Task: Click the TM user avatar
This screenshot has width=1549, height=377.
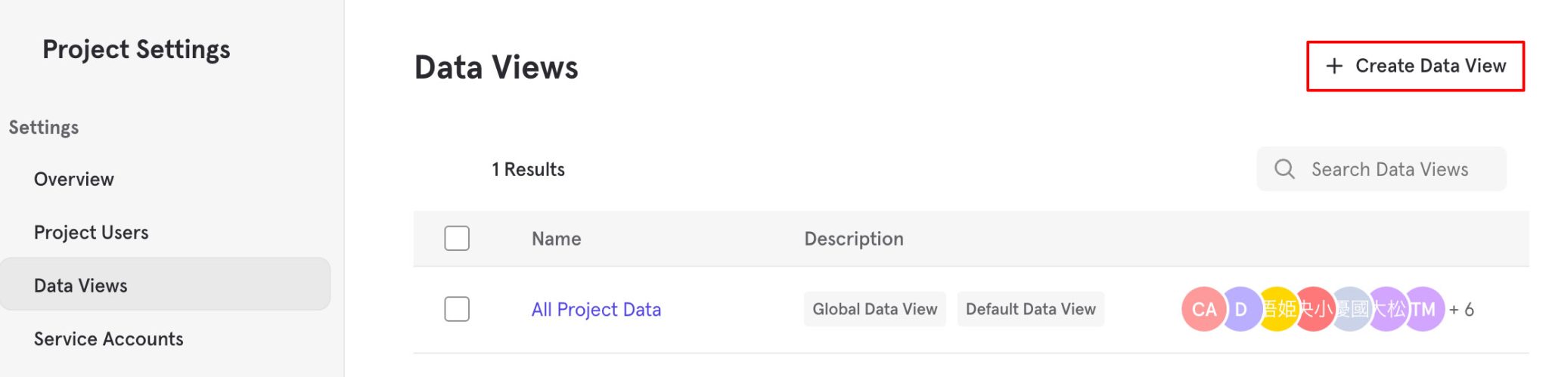Action: pos(1426,309)
